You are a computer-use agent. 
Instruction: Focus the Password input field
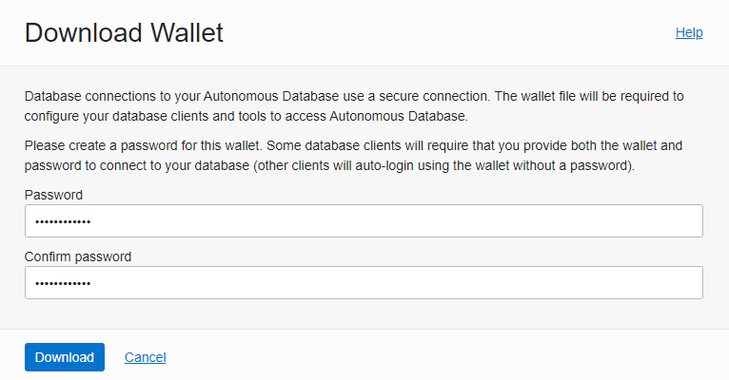point(364,221)
